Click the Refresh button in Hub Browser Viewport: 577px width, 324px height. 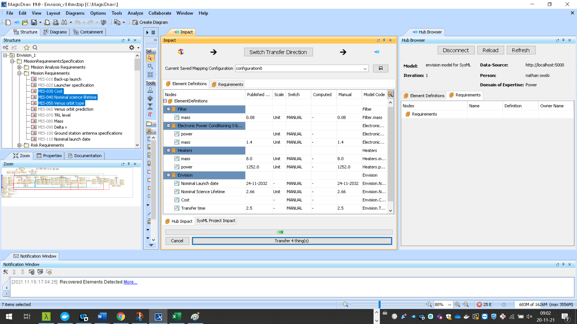(520, 50)
